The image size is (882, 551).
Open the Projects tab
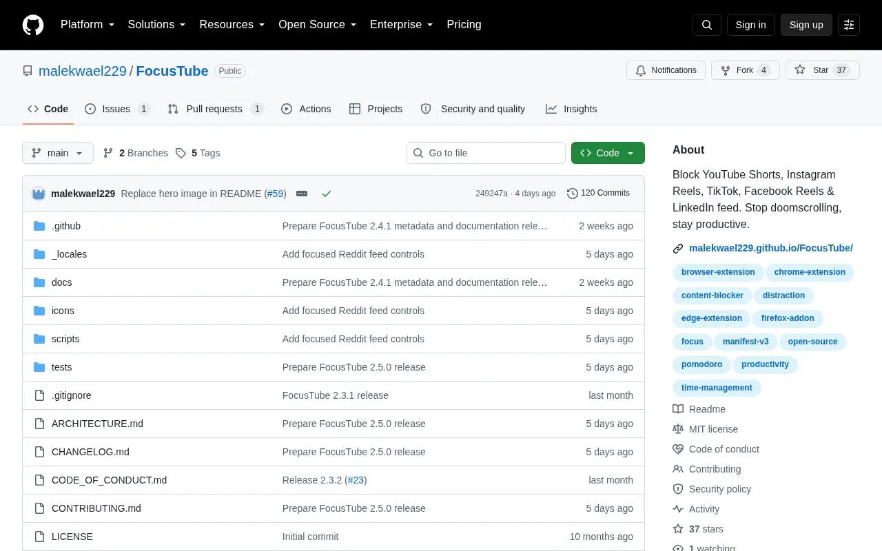coord(376,109)
